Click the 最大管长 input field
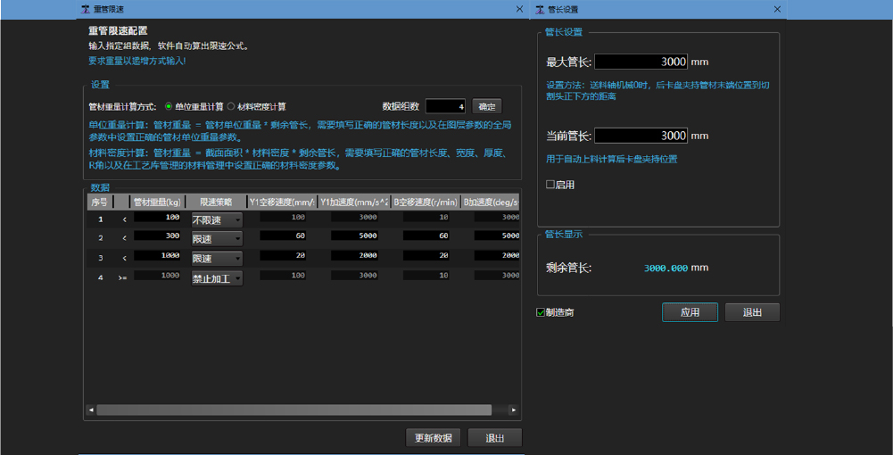Image resolution: width=893 pixels, height=455 pixels. point(641,62)
